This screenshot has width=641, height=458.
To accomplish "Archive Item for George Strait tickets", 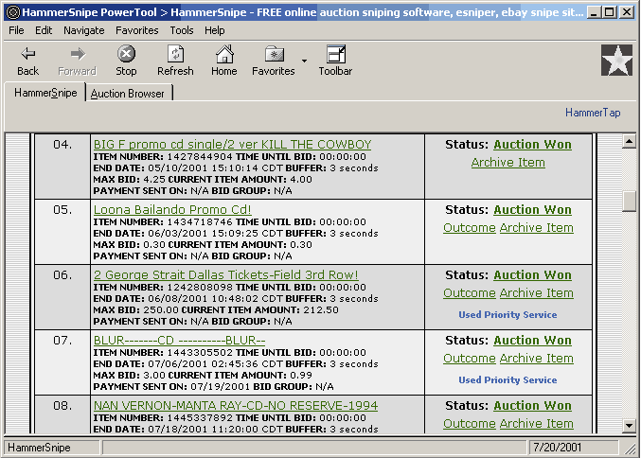I will click(536, 293).
